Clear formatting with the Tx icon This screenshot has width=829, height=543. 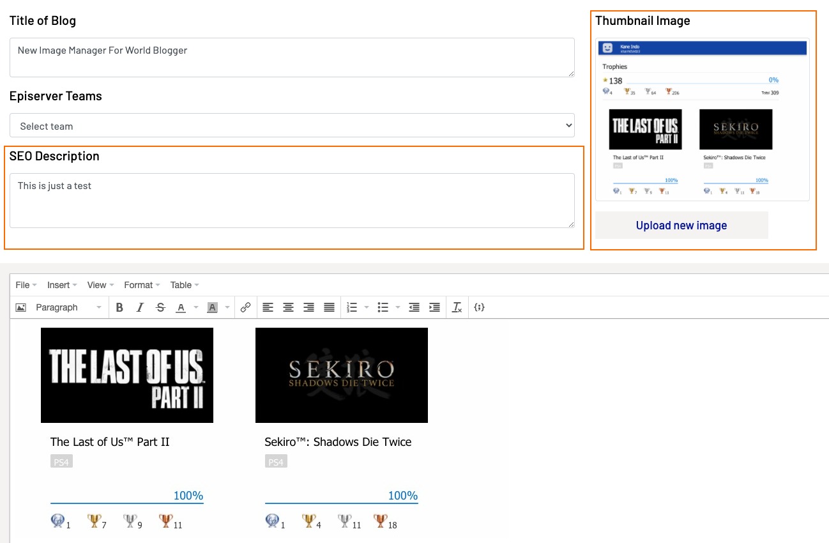457,307
